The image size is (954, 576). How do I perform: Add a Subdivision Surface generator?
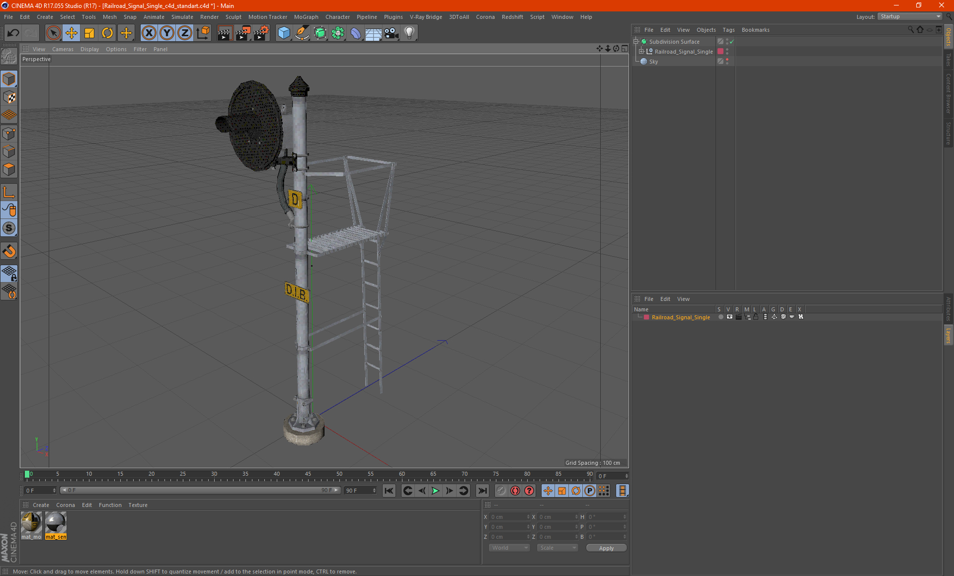coord(320,33)
